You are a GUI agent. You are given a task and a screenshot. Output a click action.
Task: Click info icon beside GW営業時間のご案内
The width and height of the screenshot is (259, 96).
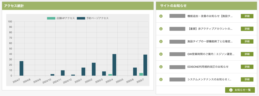[161, 54]
